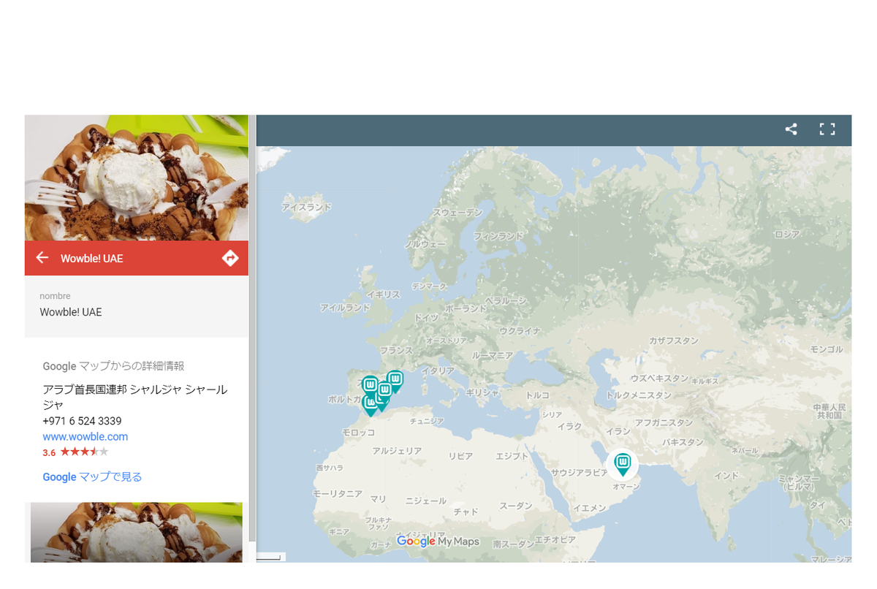Select the northeastern-most Wowble marker in Spain

pos(395,381)
